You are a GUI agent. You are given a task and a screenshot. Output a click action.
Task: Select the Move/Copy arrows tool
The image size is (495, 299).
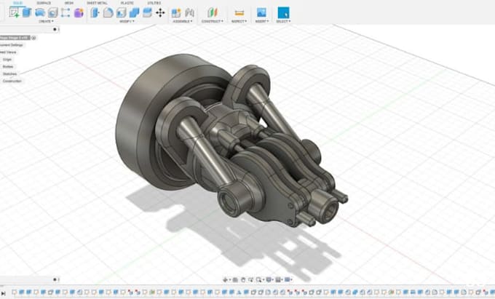pyautogui.click(x=160, y=12)
